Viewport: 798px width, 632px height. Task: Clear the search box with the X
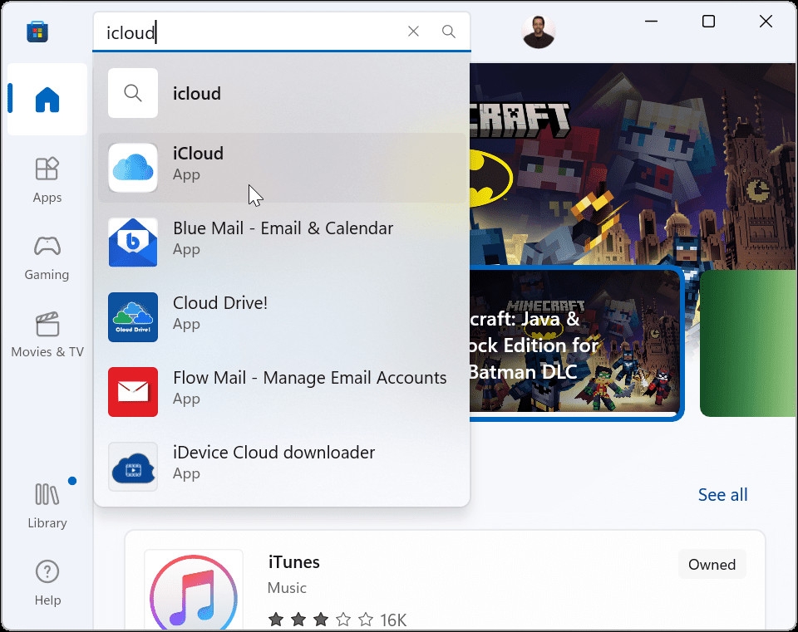(413, 31)
